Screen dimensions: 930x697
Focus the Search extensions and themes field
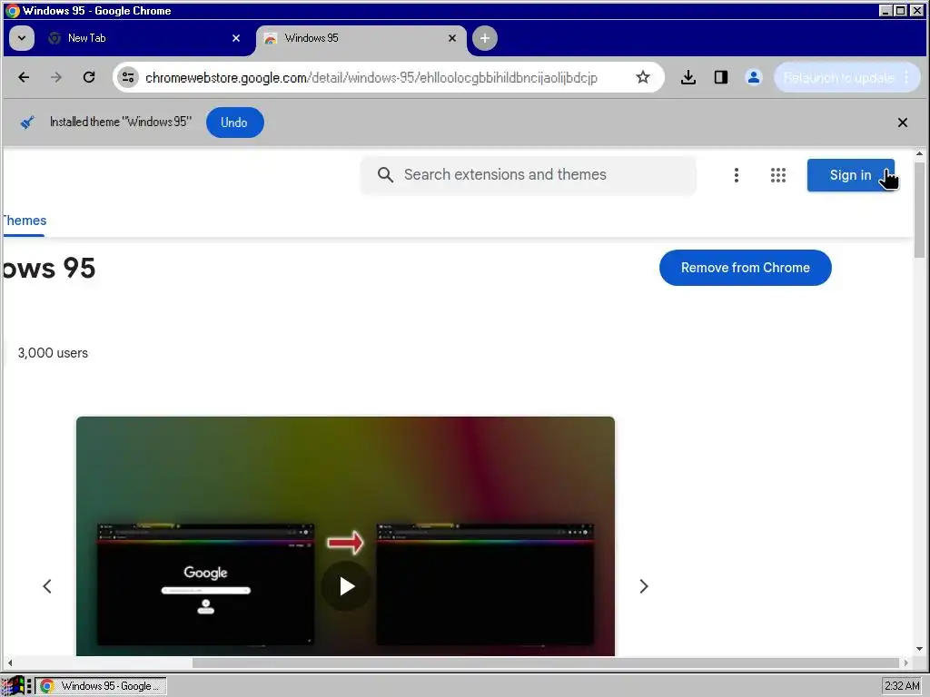point(528,175)
